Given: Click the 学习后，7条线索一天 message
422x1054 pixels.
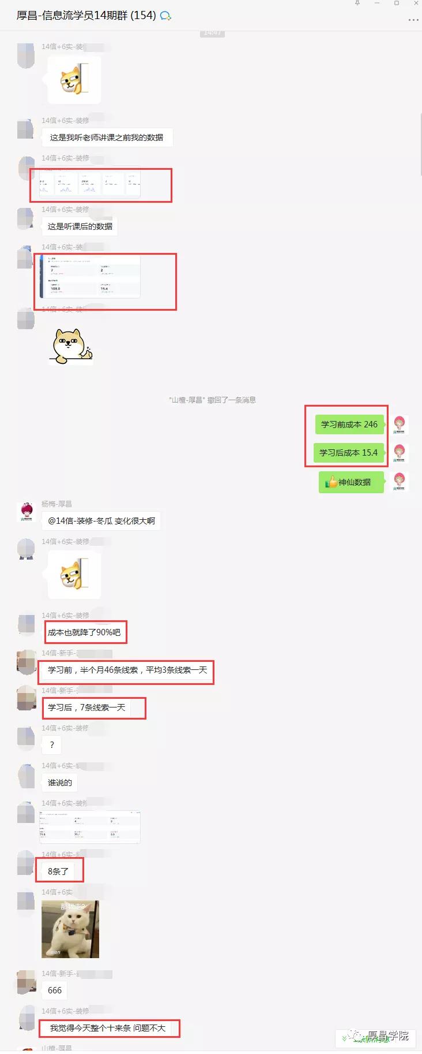Looking at the screenshot, I should point(86,707).
